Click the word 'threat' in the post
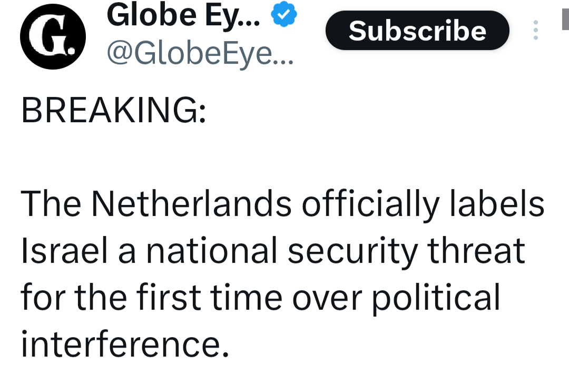Image resolution: width=569 pixels, height=385 pixels. [476, 250]
